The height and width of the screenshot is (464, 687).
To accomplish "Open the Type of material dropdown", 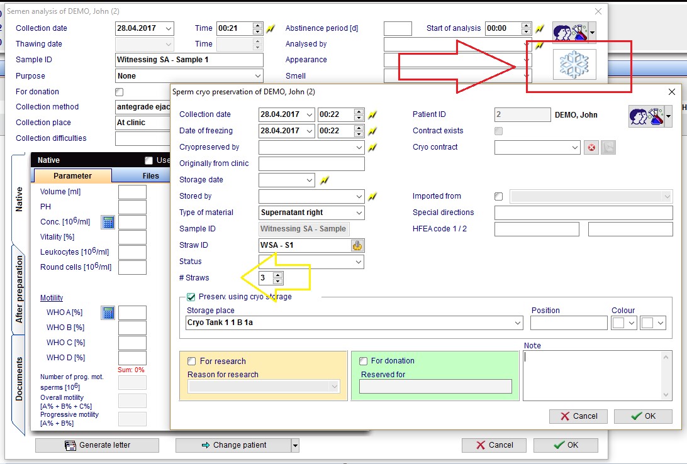I will pyautogui.click(x=359, y=213).
